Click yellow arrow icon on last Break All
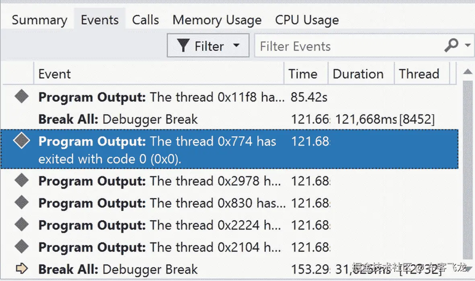 click(x=21, y=269)
